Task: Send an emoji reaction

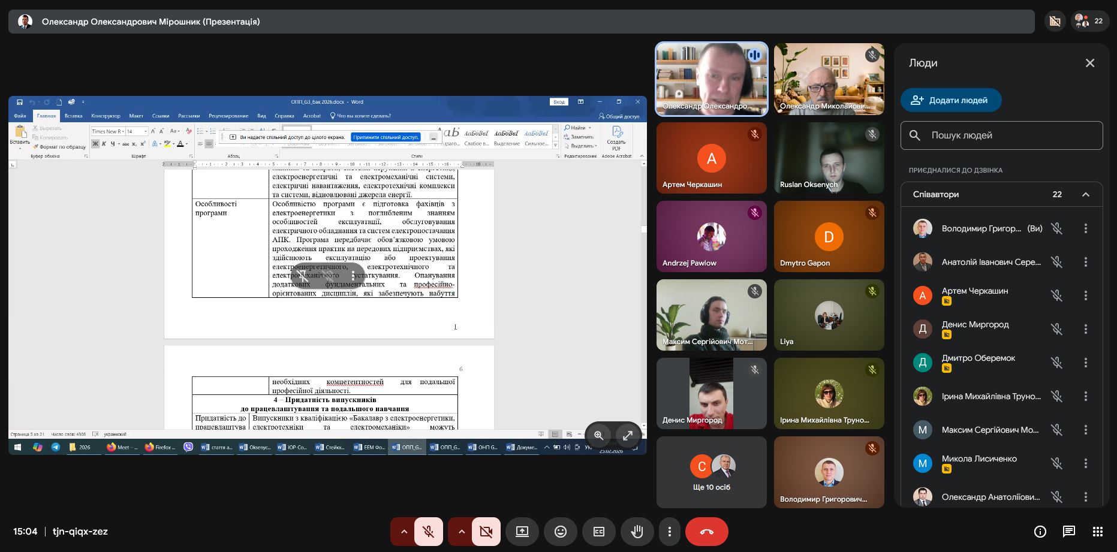Action: [x=560, y=532]
